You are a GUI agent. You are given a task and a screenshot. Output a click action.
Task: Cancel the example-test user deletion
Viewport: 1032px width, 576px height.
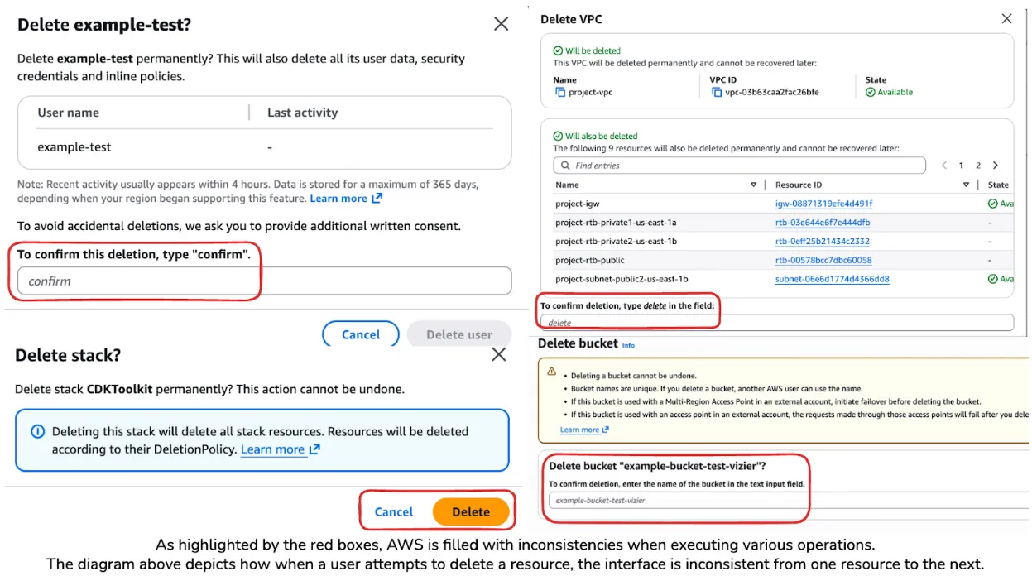[x=361, y=334]
